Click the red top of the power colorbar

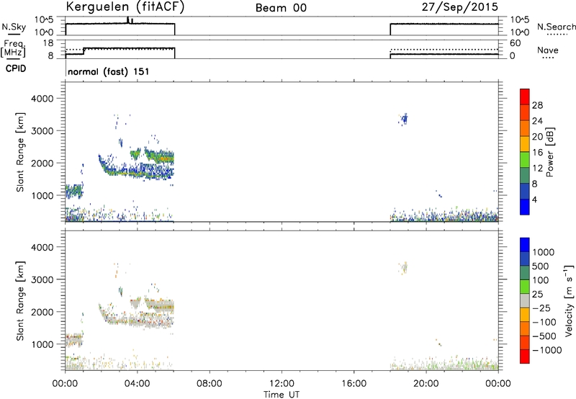[x=525, y=97]
